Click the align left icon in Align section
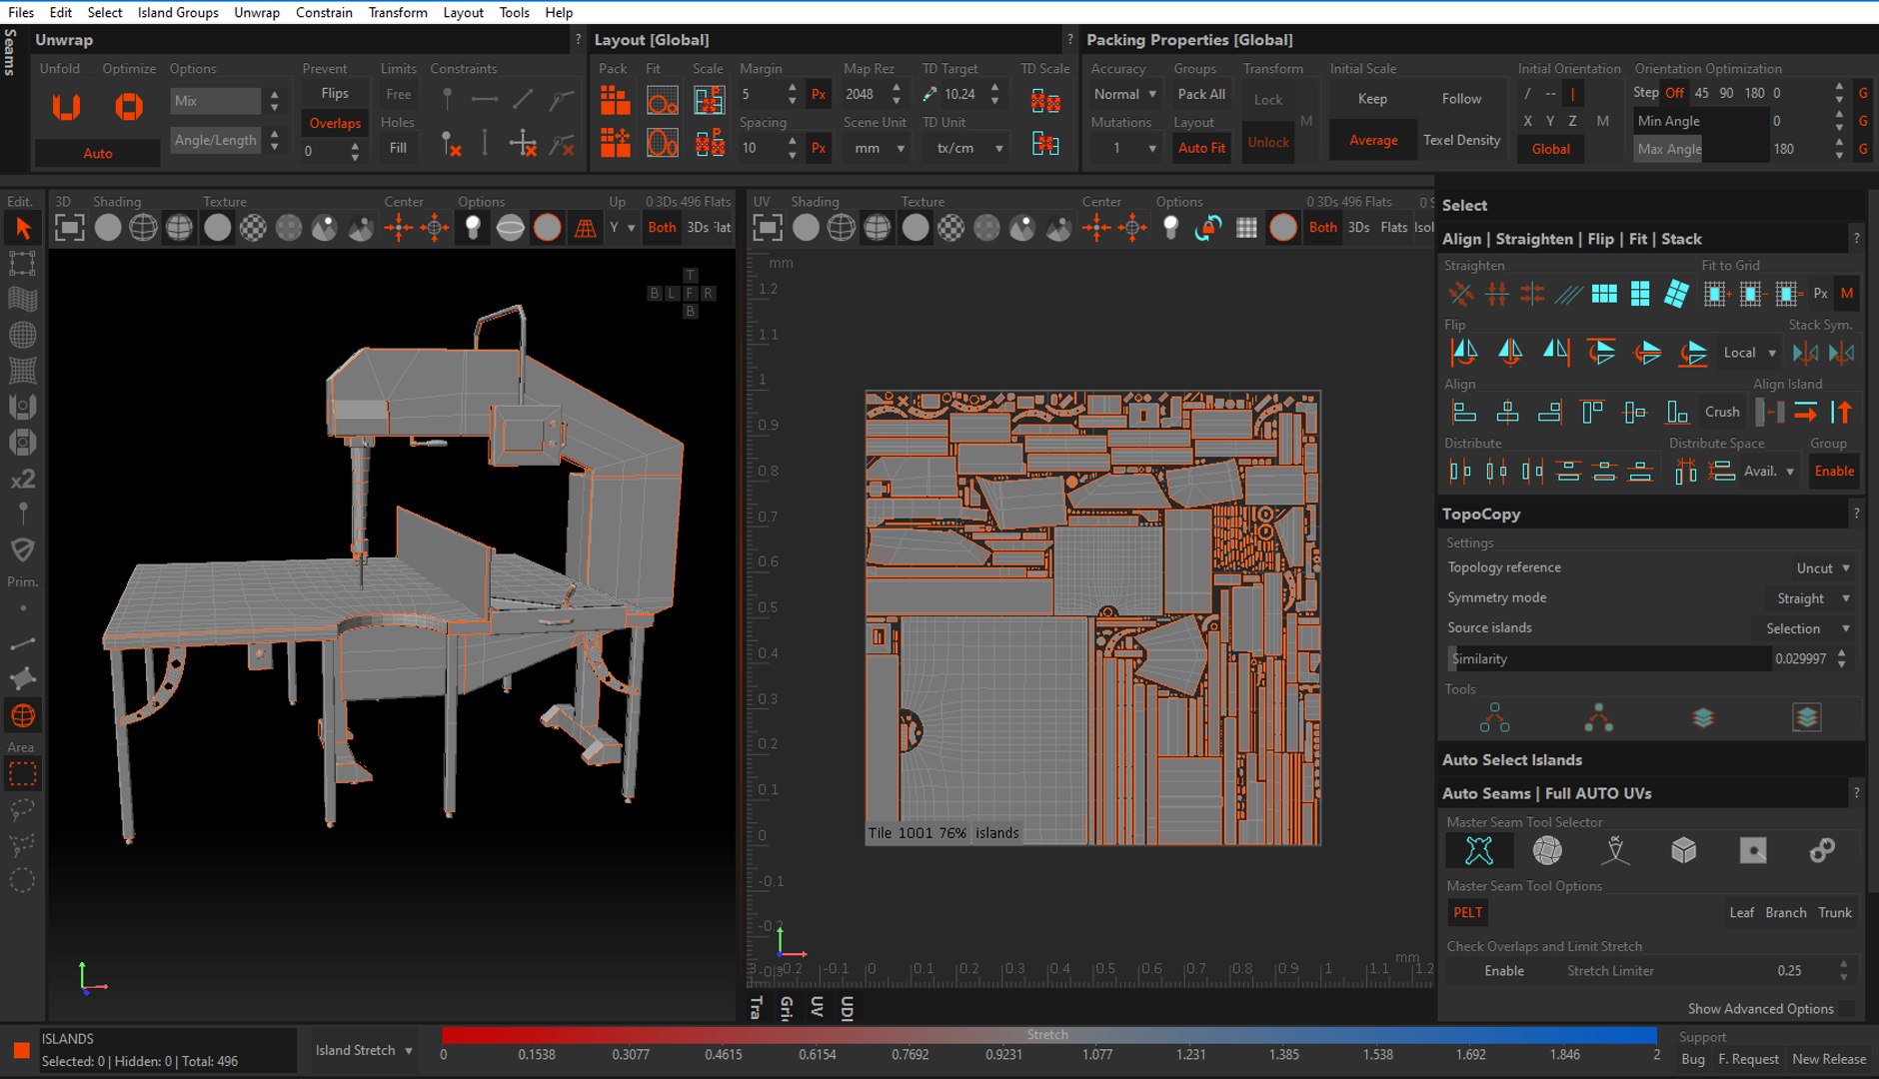 pyautogui.click(x=1464, y=412)
